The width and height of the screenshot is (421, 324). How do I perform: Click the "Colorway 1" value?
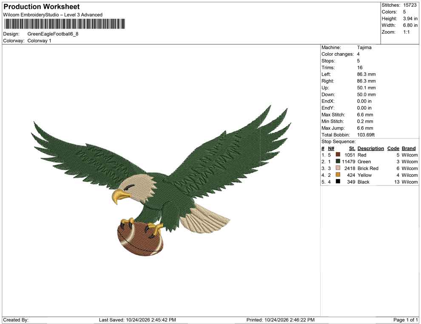[x=39, y=41]
